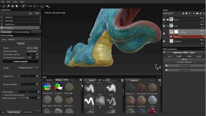Select the baseGrate texture set radio
206x116 pixels.
coord(2,21)
